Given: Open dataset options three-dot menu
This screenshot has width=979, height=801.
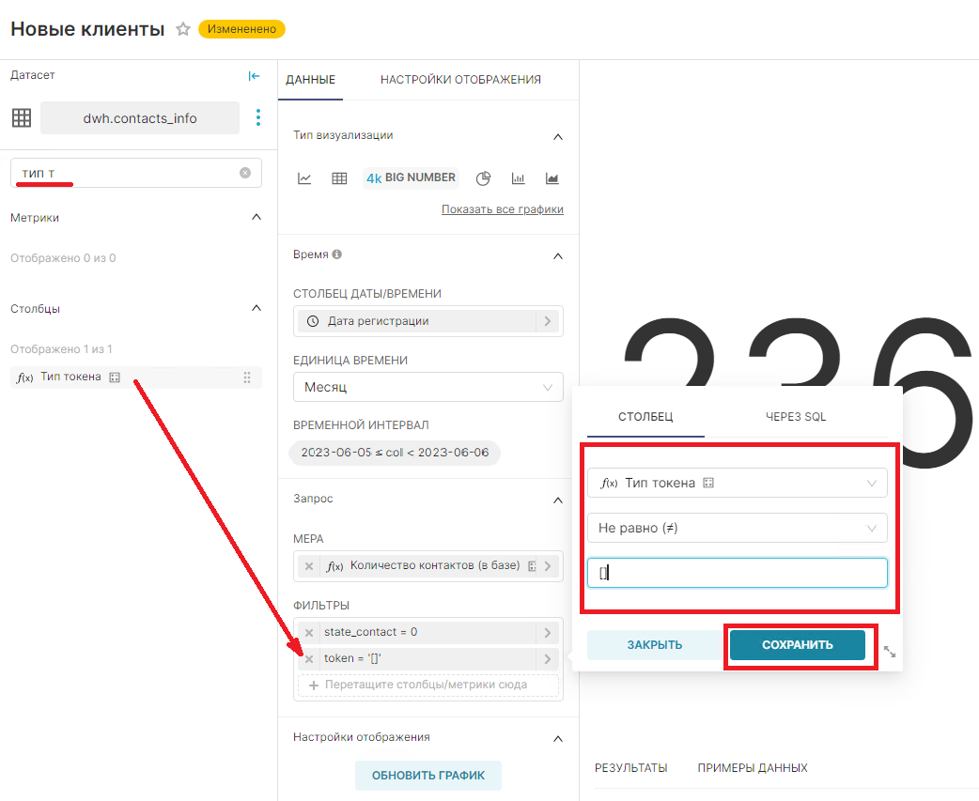Looking at the screenshot, I should (x=258, y=118).
